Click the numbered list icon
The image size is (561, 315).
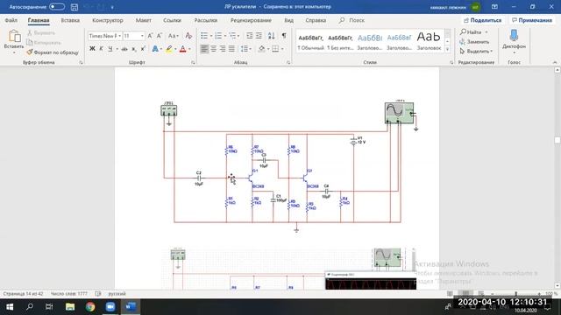click(x=218, y=36)
